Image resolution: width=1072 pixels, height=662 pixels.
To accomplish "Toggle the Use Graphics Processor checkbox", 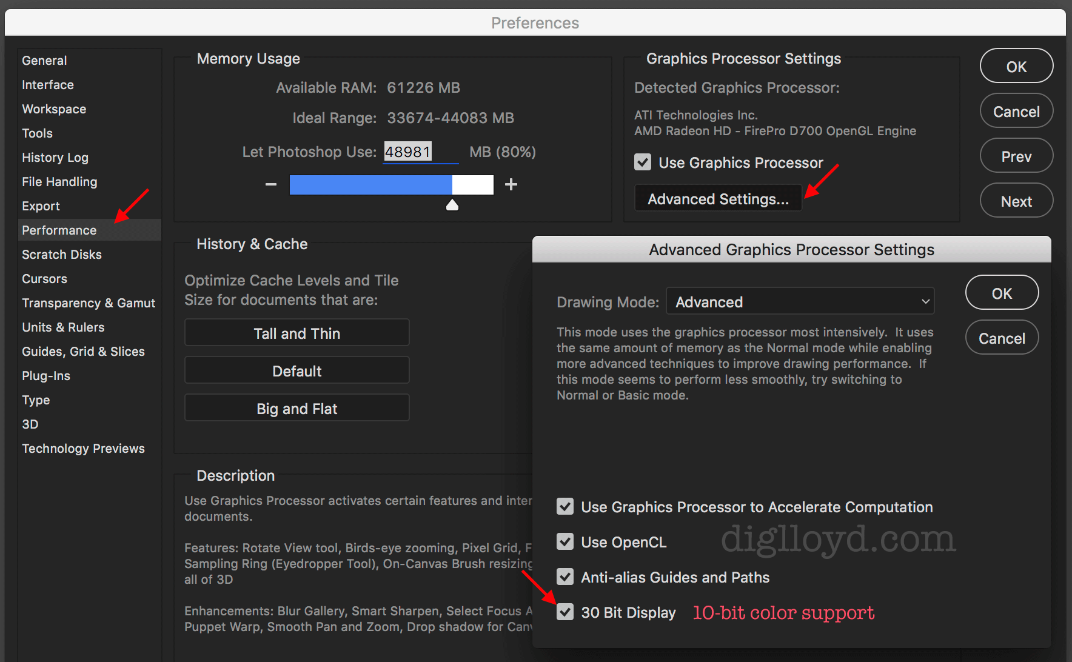I will pos(643,162).
